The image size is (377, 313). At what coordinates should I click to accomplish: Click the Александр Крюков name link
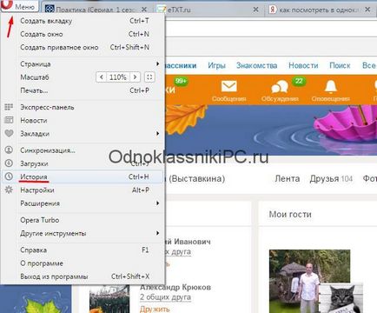coord(175,288)
